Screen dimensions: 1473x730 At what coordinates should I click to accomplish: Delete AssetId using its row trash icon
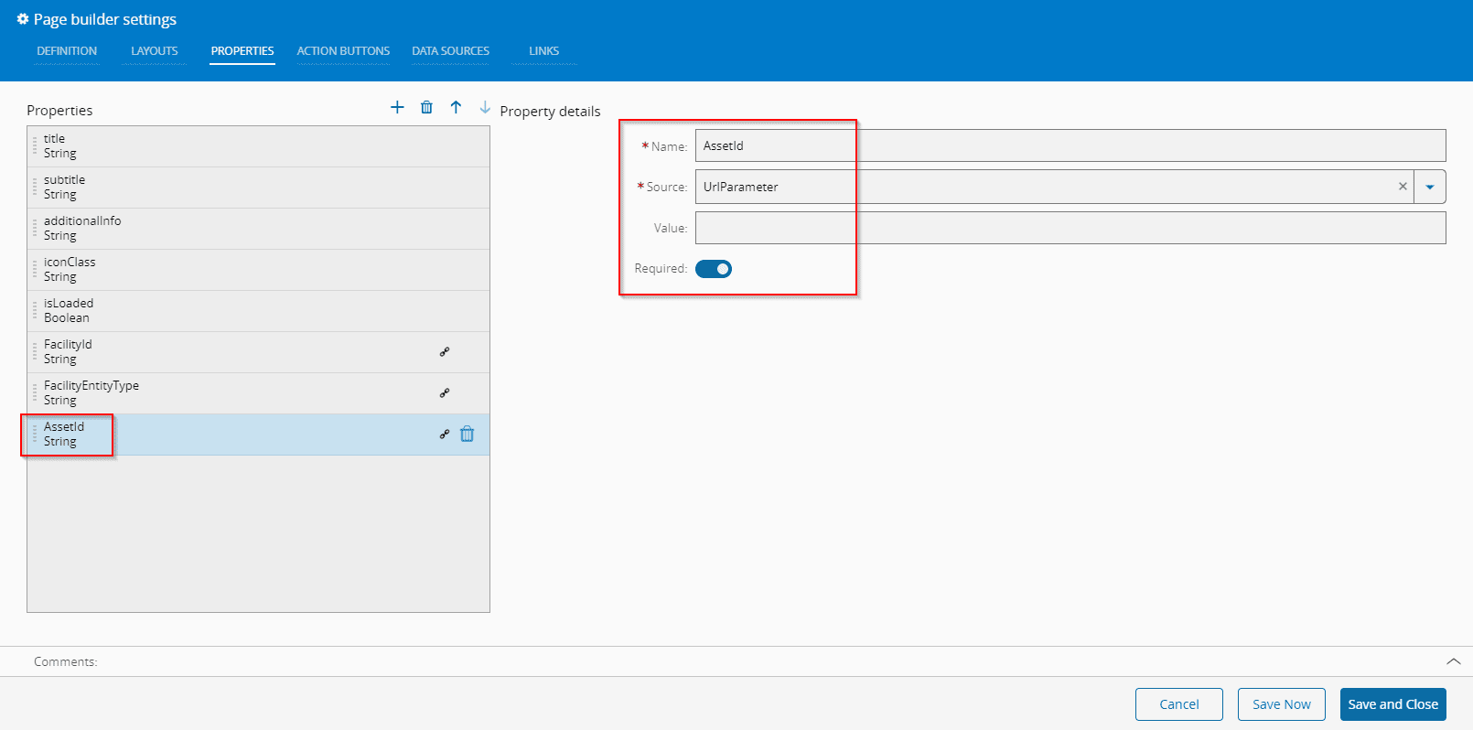tap(468, 434)
